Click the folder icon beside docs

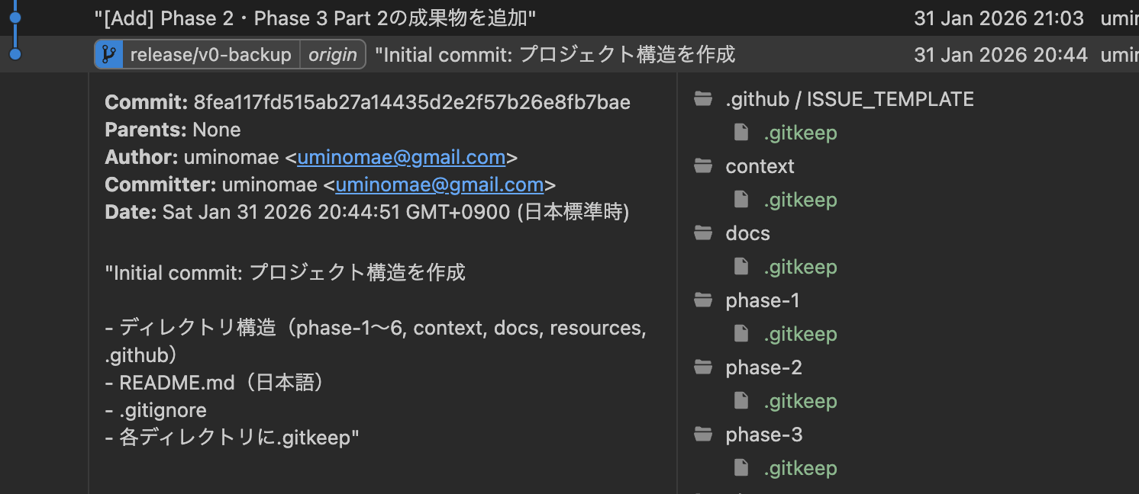click(x=702, y=233)
